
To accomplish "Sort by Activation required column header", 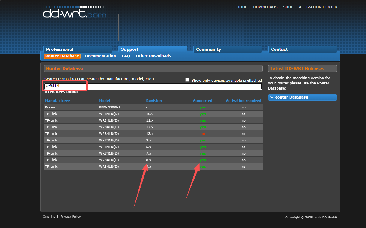I will 243,101.
